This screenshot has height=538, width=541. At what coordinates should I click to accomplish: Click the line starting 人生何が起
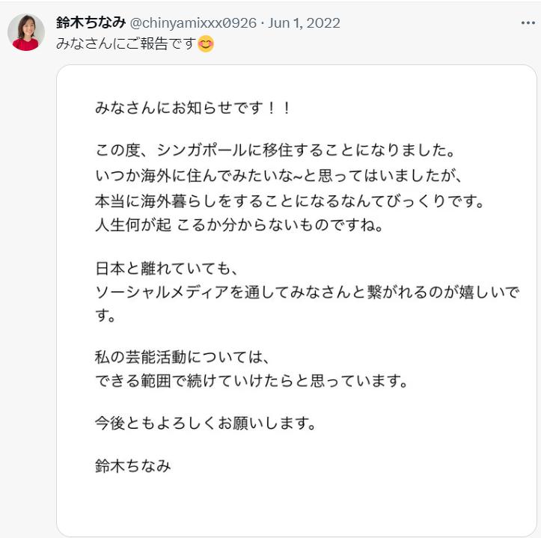pos(239,225)
